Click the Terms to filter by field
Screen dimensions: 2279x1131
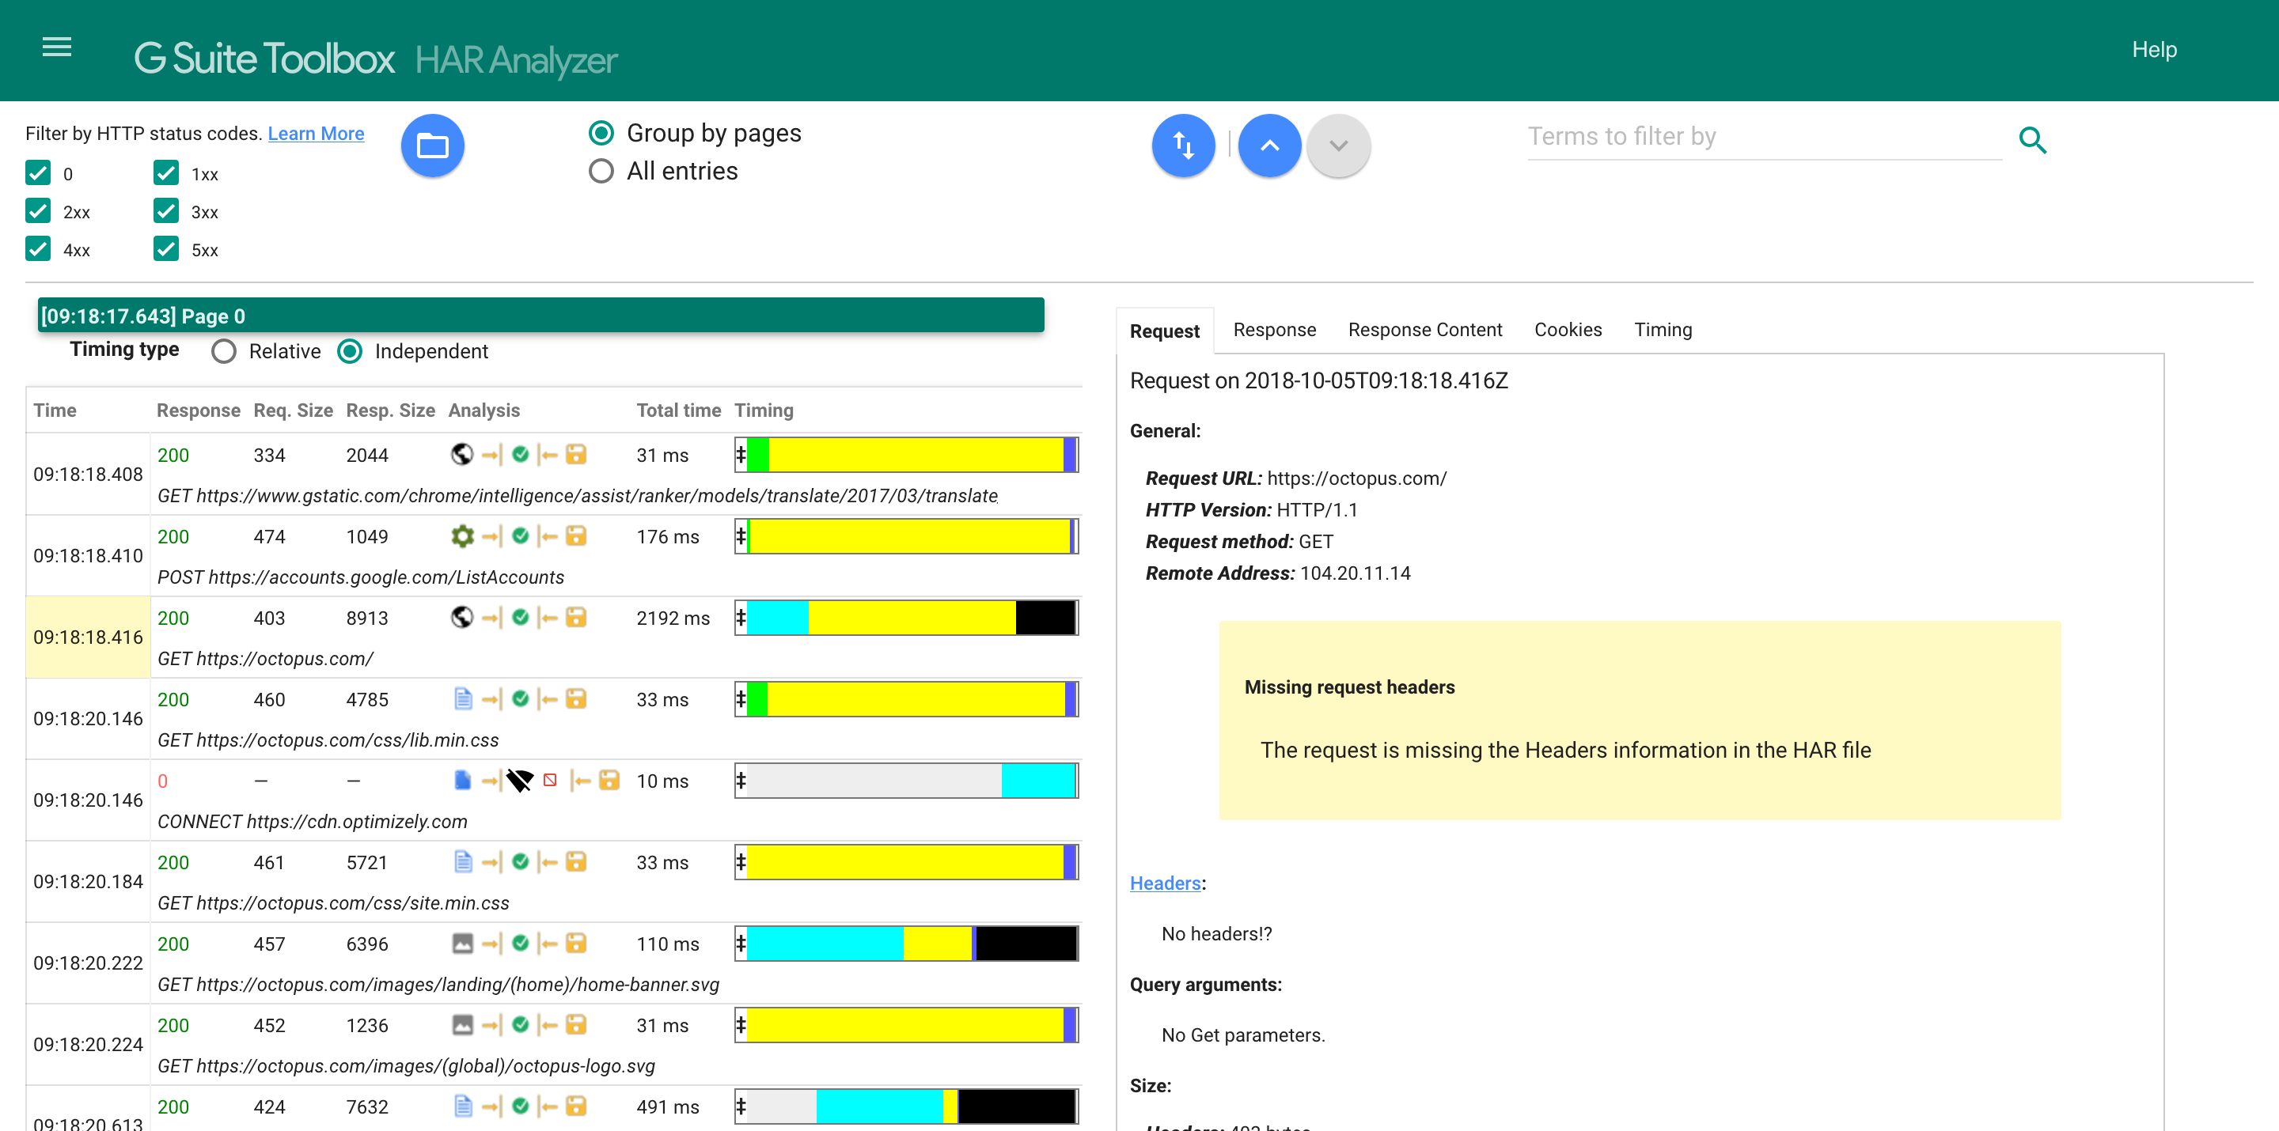tap(1763, 137)
